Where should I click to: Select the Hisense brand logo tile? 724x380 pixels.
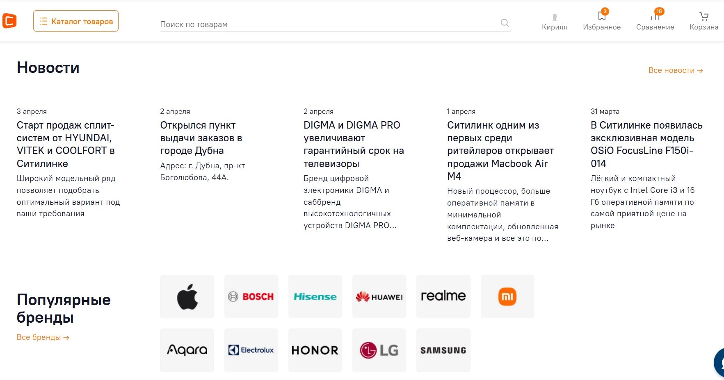coord(315,296)
